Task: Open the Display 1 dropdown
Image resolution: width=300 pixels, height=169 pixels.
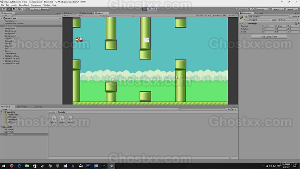Action: click(x=70, y=16)
